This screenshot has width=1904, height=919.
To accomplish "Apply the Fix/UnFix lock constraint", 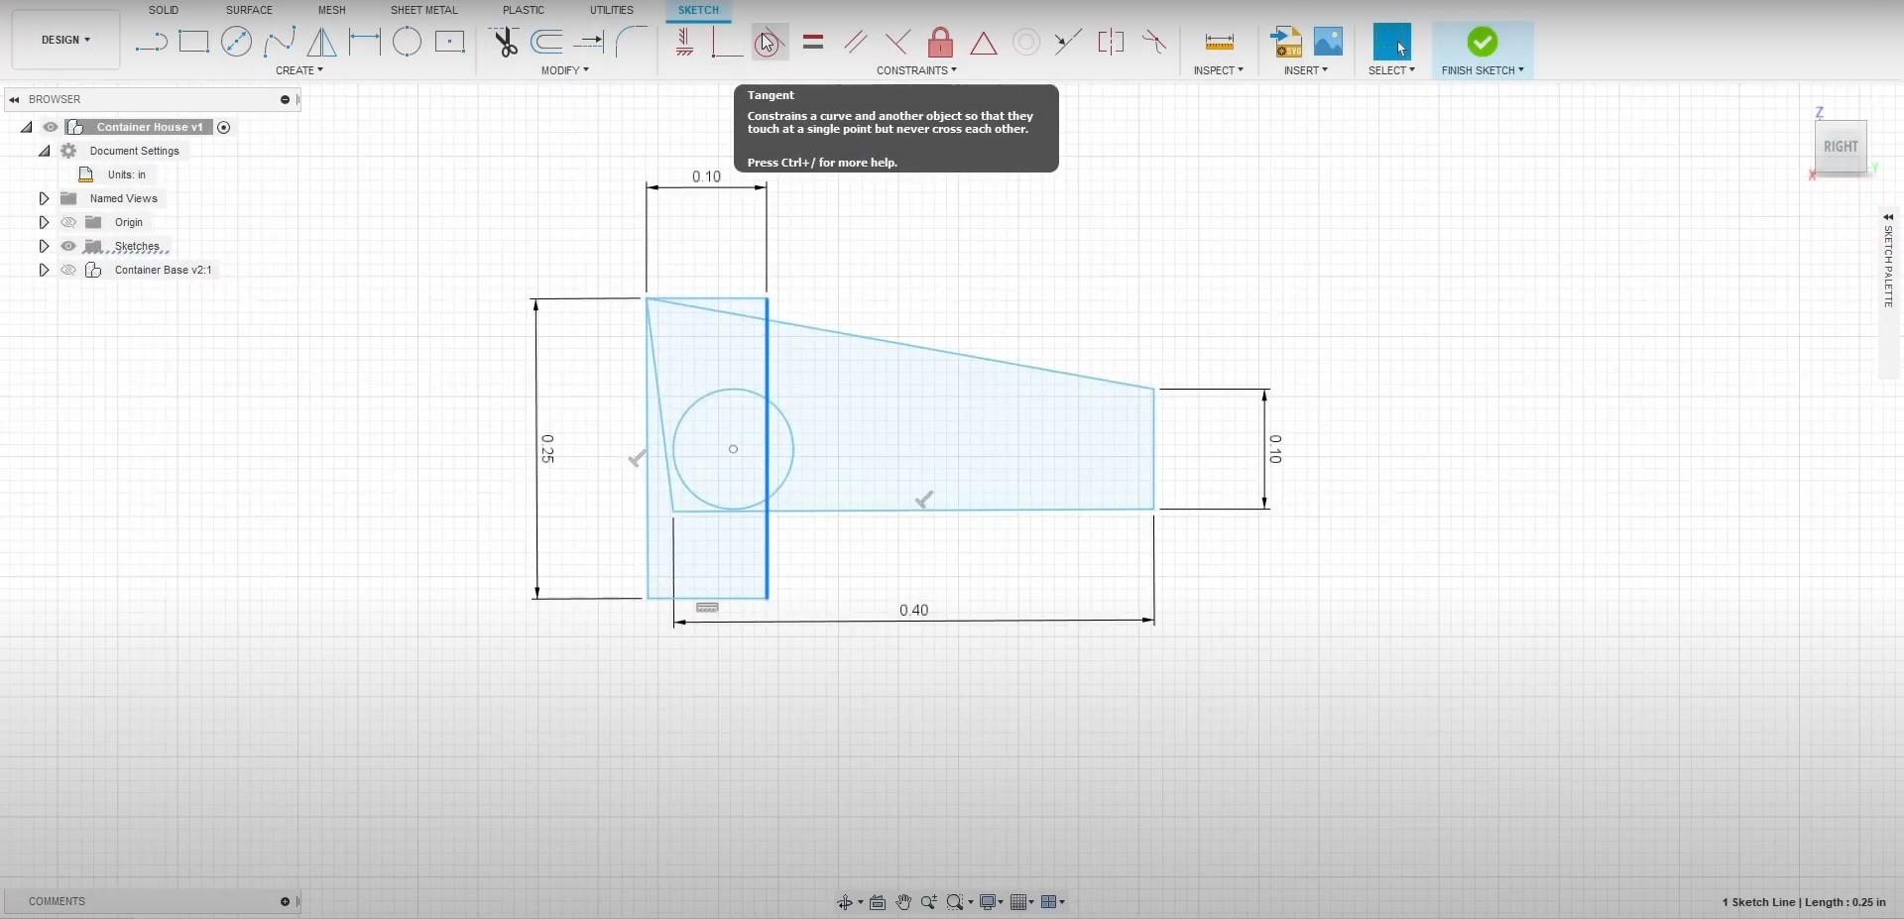I will click(x=940, y=42).
